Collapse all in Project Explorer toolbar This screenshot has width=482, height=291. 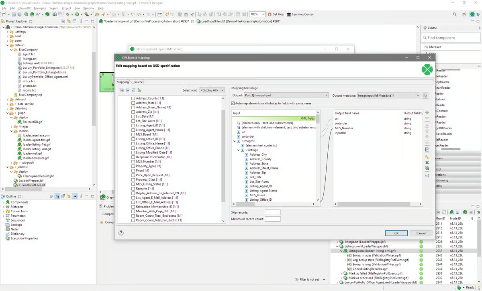(63, 21)
